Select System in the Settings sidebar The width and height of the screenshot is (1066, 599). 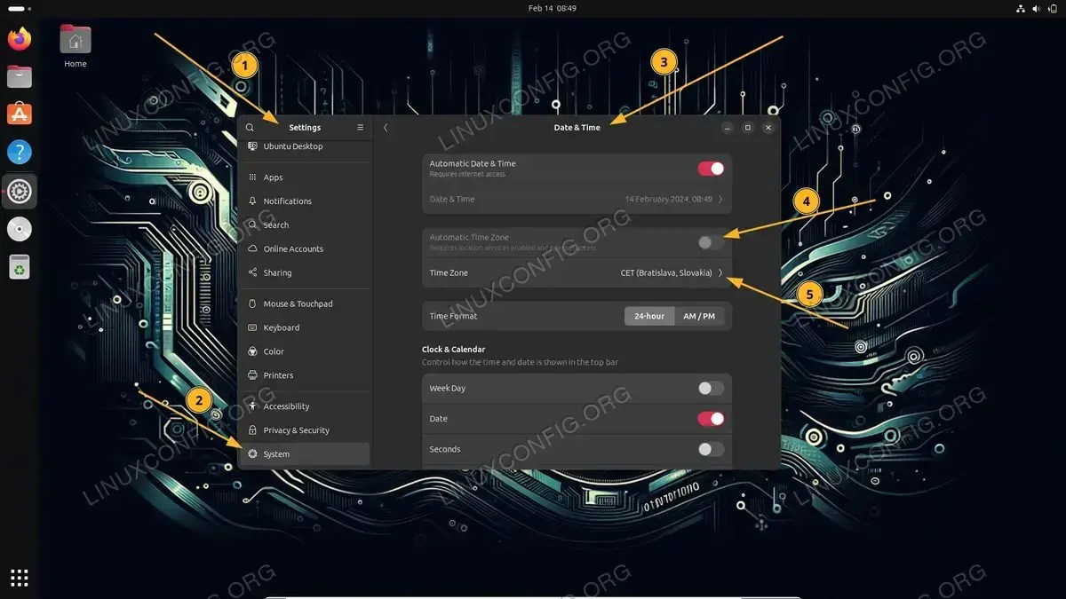point(275,453)
